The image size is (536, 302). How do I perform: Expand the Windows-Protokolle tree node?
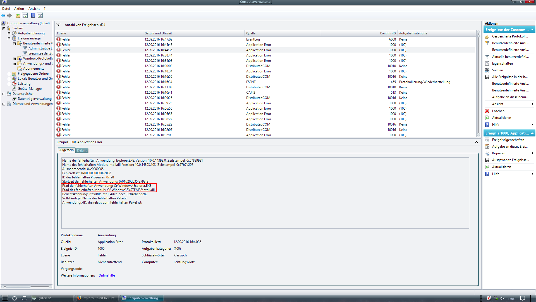14,59
